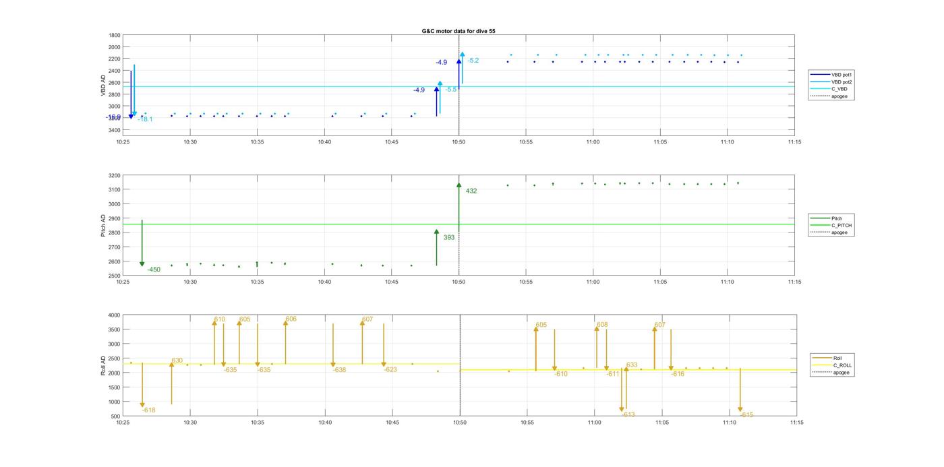Viewport: 944px width, 467px height.
Task: Click the '2200' y-axis tick label
Action: pos(115,59)
